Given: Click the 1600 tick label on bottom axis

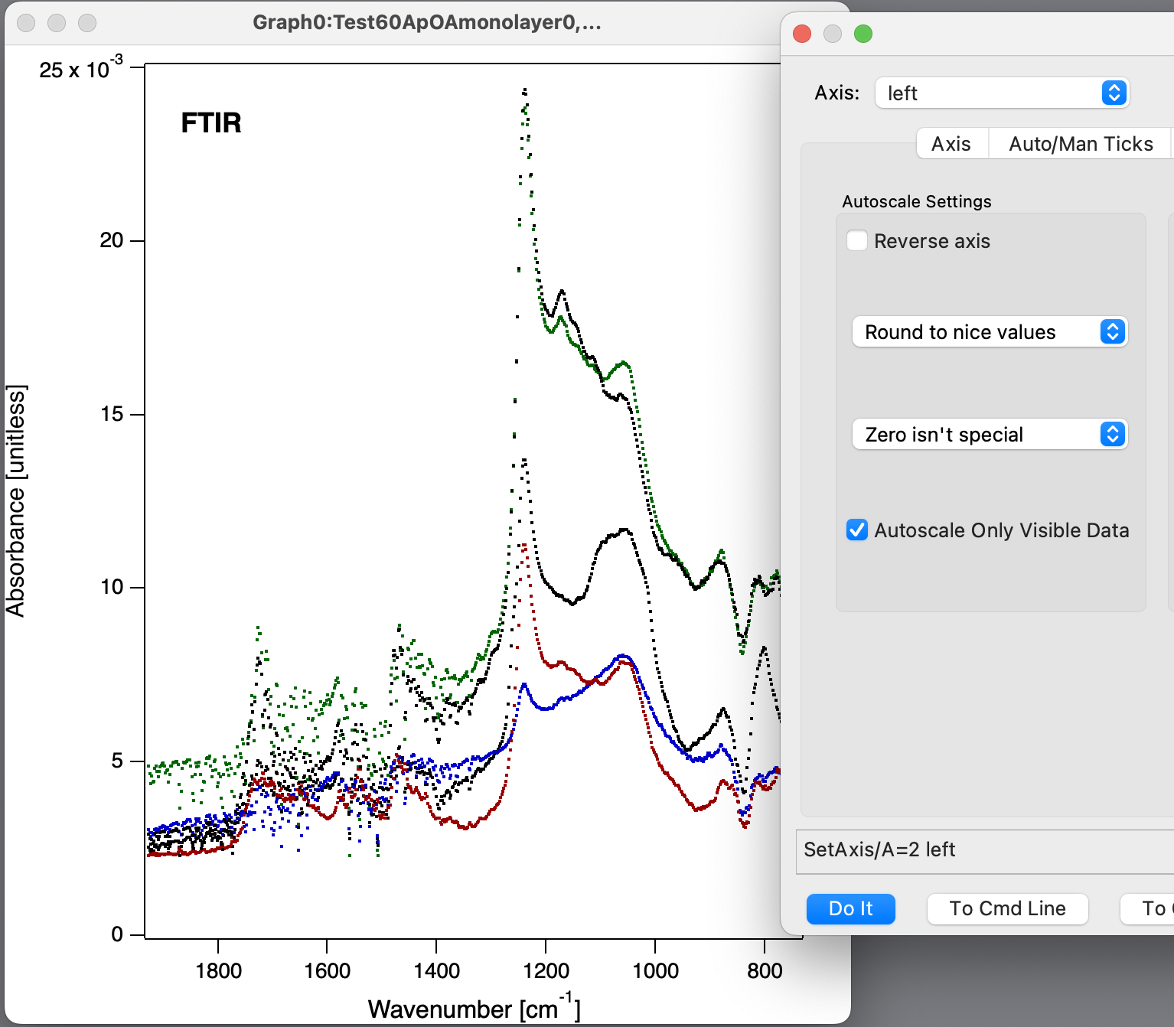Looking at the screenshot, I should 327,971.
